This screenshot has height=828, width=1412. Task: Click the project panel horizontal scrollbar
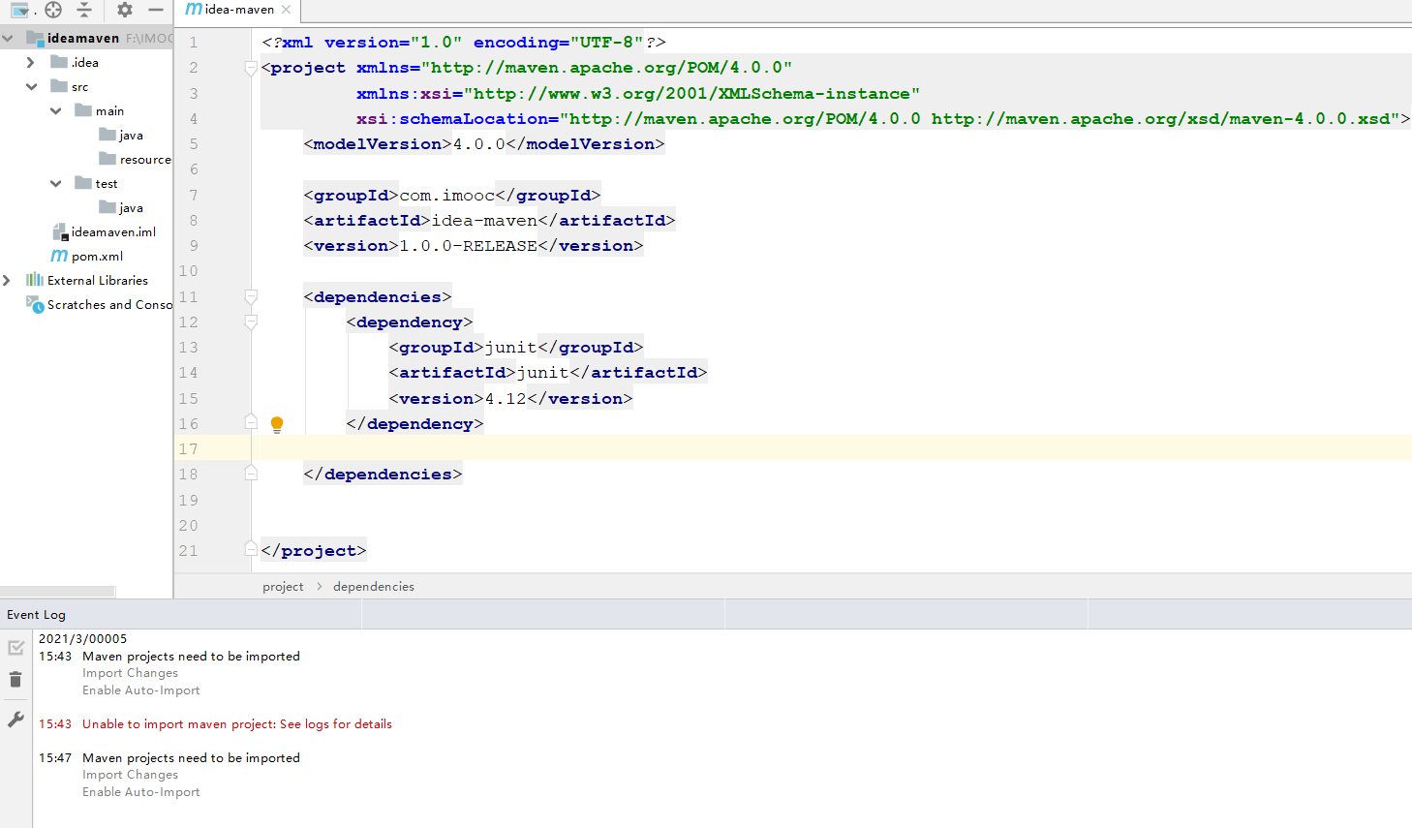[58, 592]
